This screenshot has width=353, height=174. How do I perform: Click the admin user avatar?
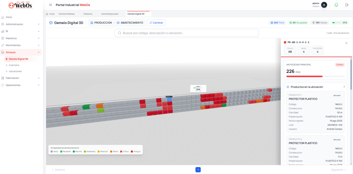(x=324, y=5)
